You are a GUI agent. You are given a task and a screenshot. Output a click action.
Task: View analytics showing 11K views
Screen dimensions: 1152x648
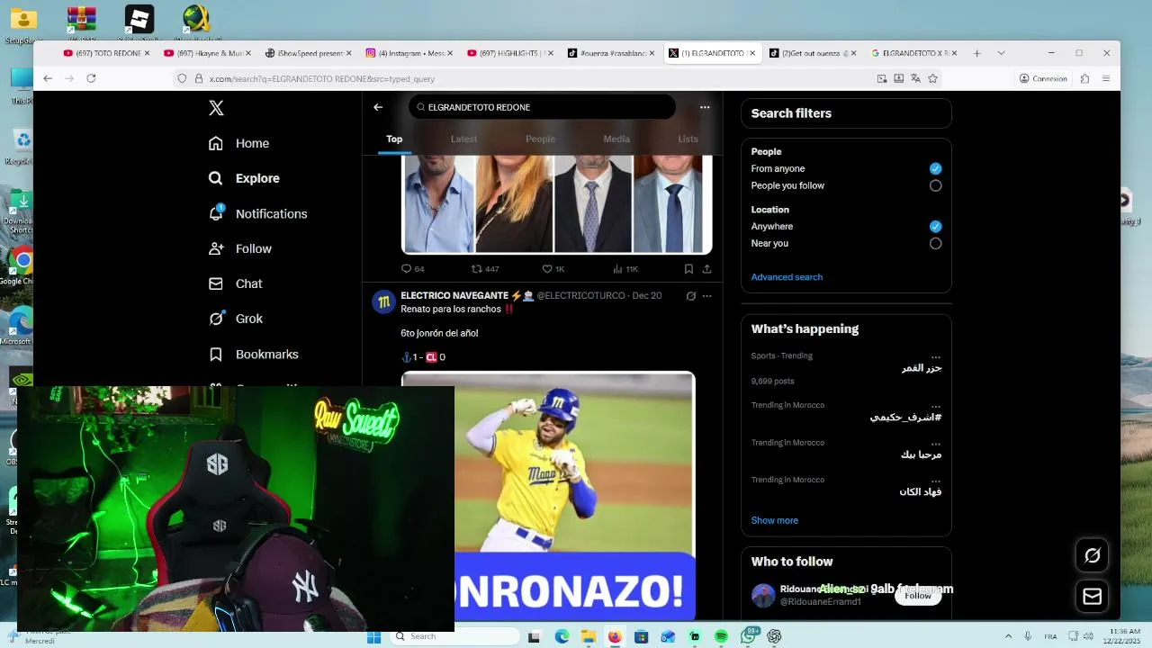pos(625,268)
